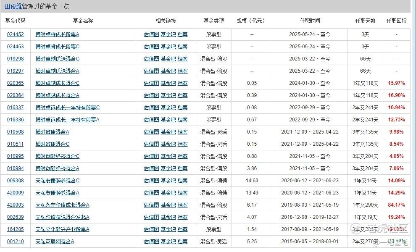Viewport: 416px width, 252px height.
Task: Open 天弘安康颐养混合C fund page
Action: tap(57, 181)
